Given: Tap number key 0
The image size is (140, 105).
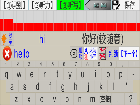Looking at the screenshot, I should click(x=111, y=64).
